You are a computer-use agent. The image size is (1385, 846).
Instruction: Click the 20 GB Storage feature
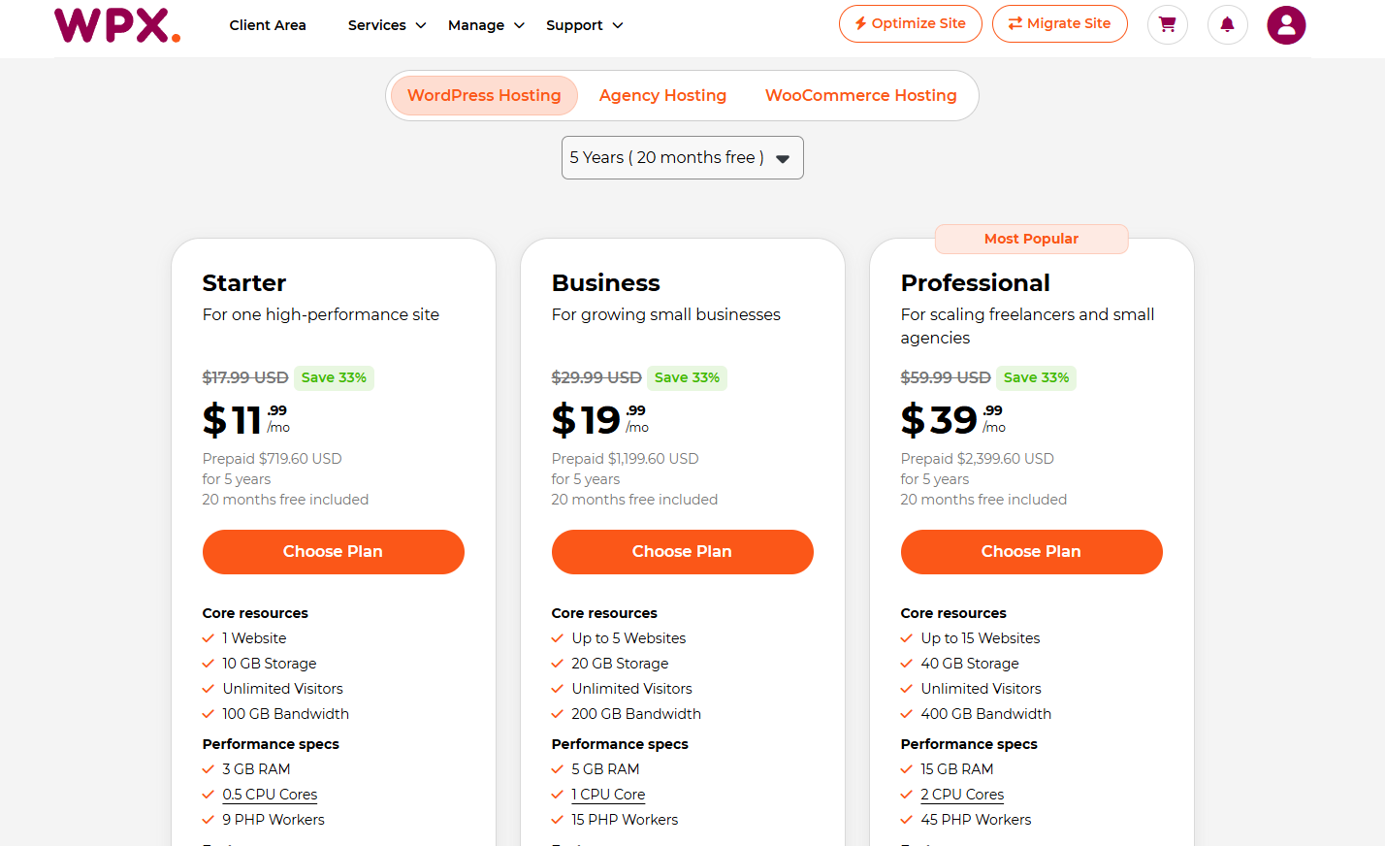620,664
